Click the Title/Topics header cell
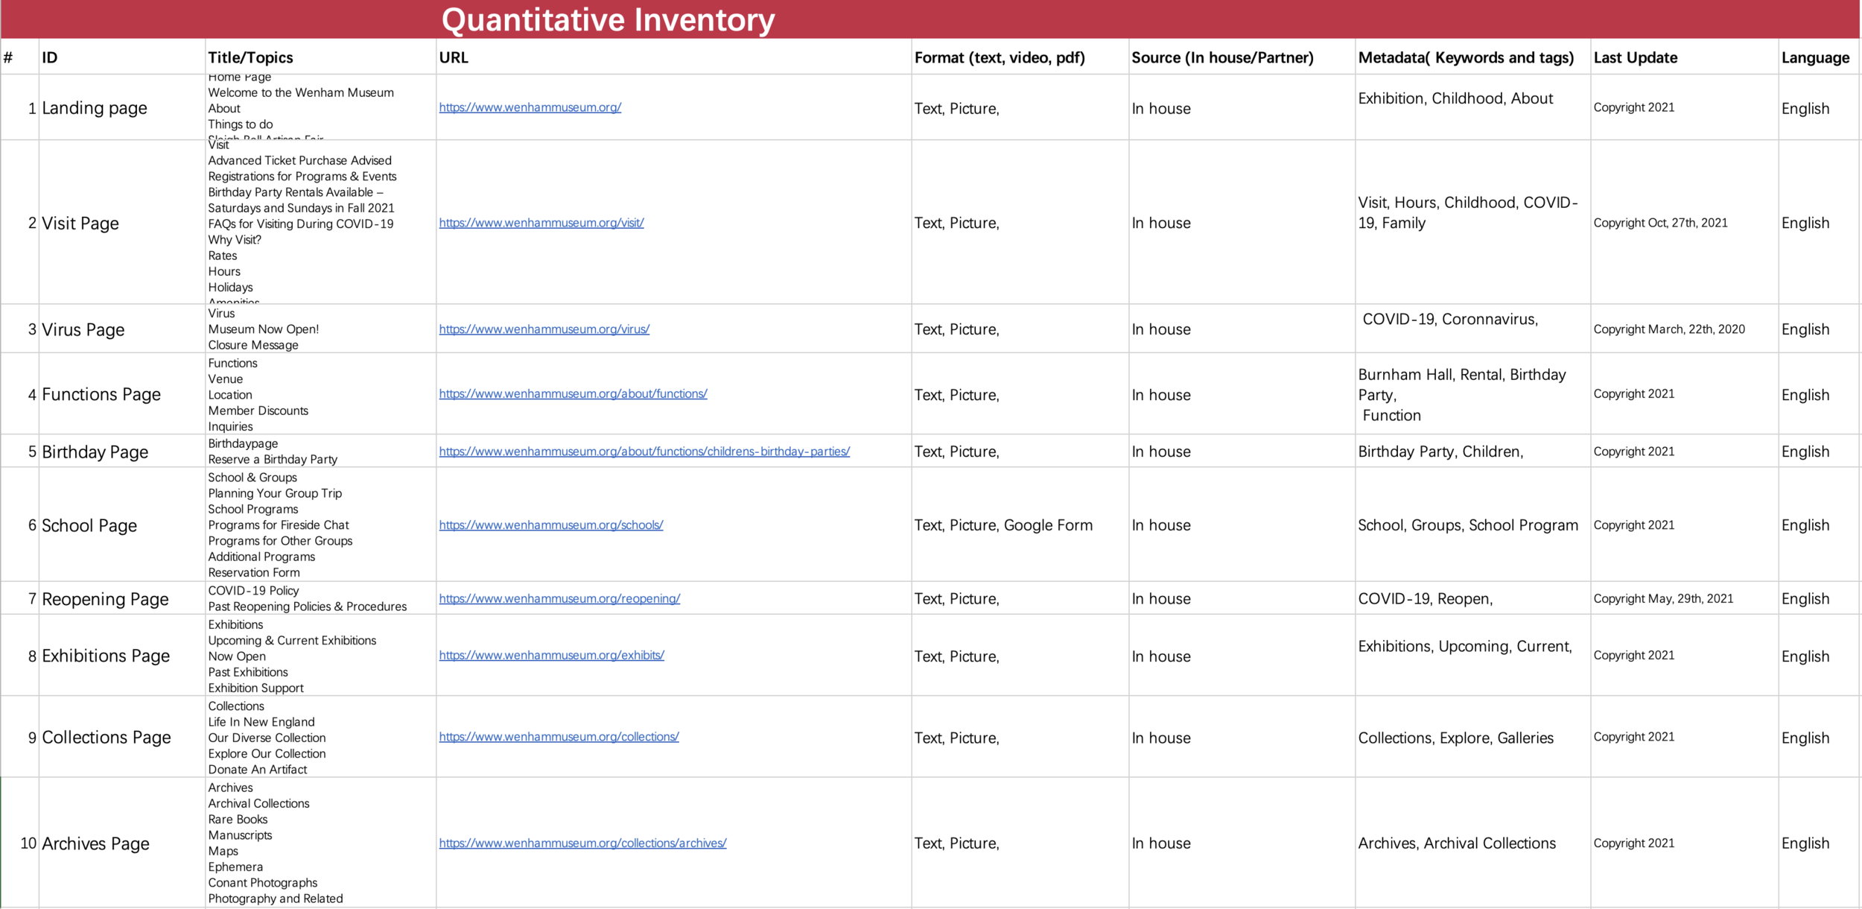 pyautogui.click(x=250, y=57)
